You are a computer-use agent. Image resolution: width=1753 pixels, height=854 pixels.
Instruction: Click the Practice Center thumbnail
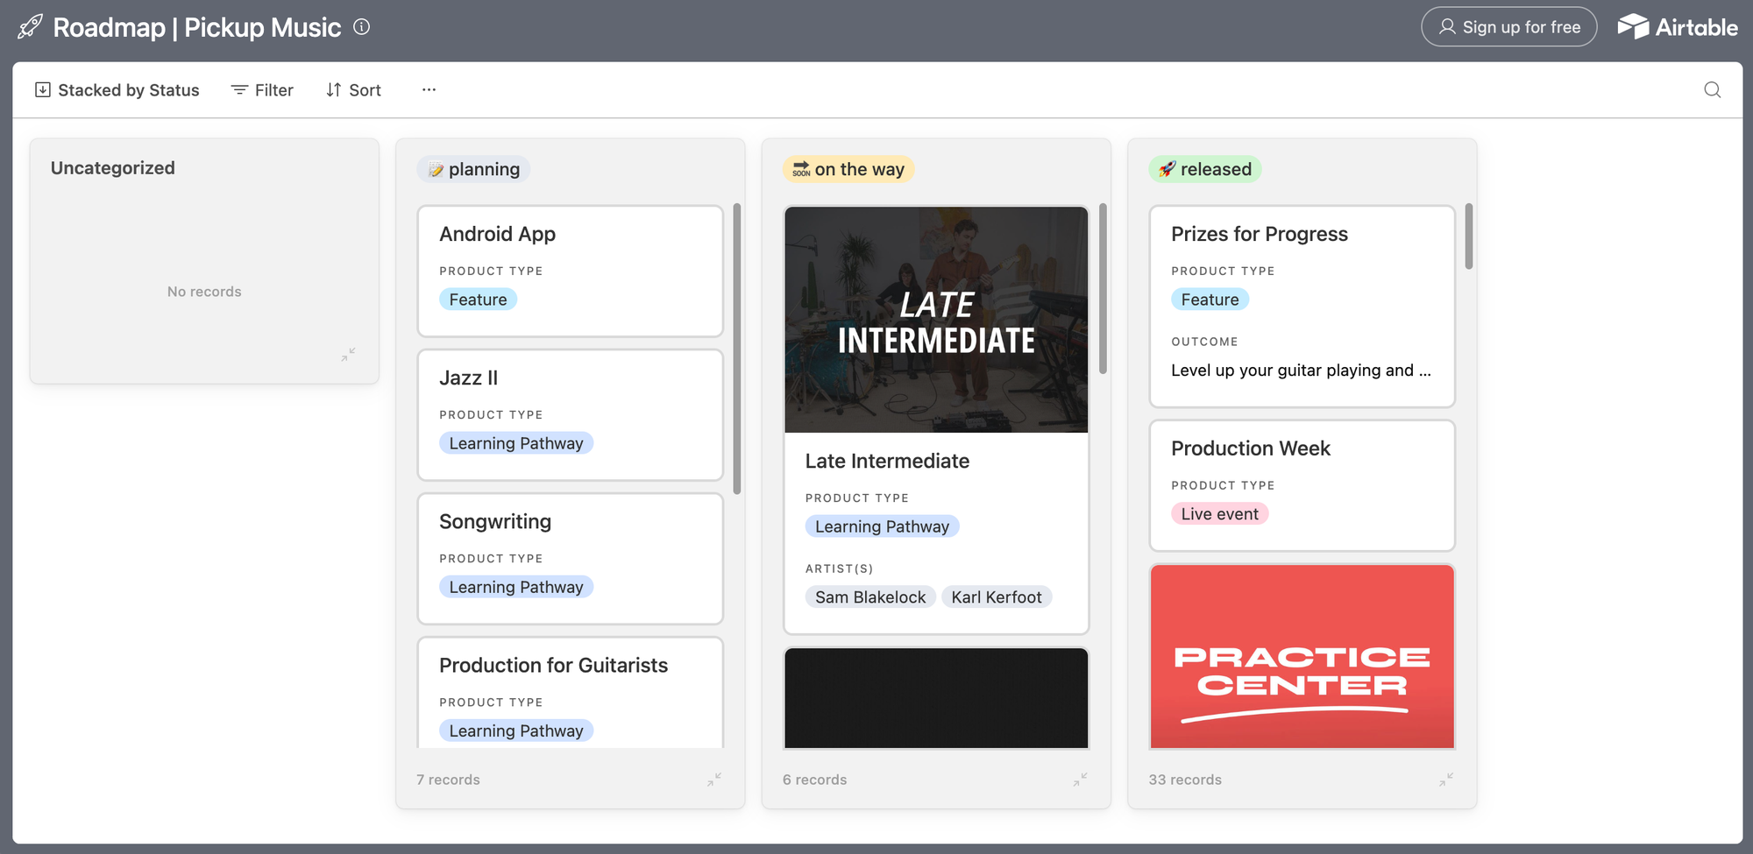coord(1302,656)
